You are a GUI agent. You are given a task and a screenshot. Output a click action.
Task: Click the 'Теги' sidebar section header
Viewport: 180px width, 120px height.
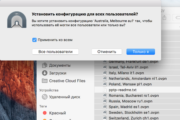click(x=43, y=106)
